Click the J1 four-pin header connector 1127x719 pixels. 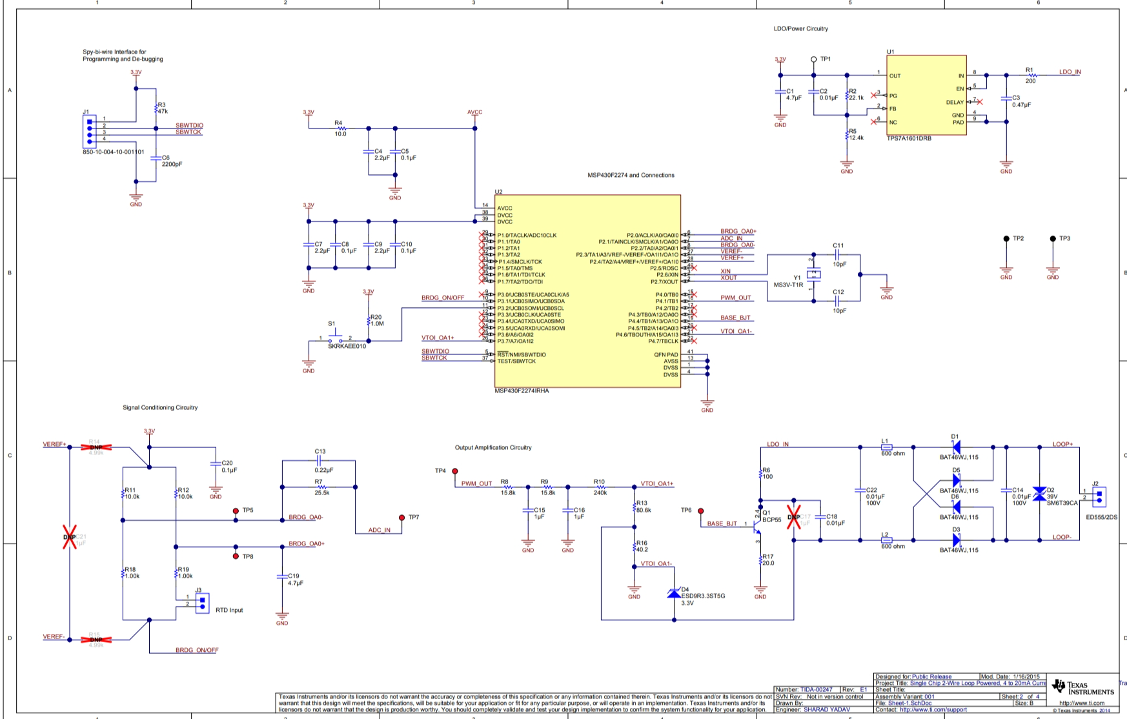click(x=90, y=131)
